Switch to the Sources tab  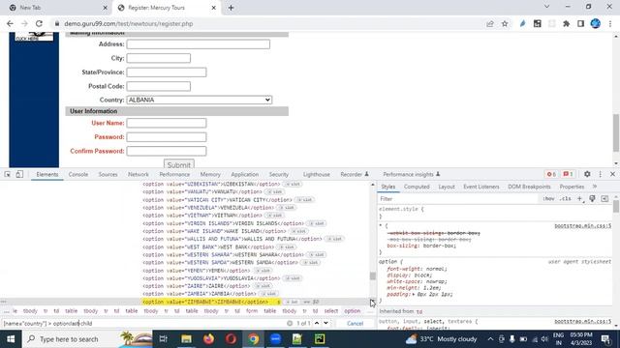pyautogui.click(x=108, y=174)
